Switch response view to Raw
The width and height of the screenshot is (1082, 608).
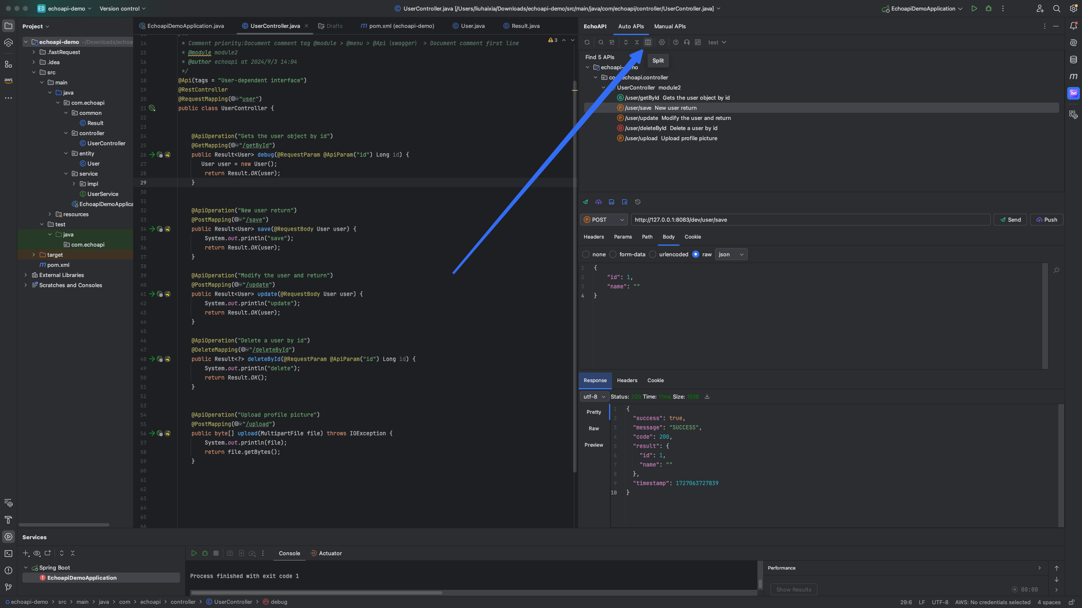(594, 429)
